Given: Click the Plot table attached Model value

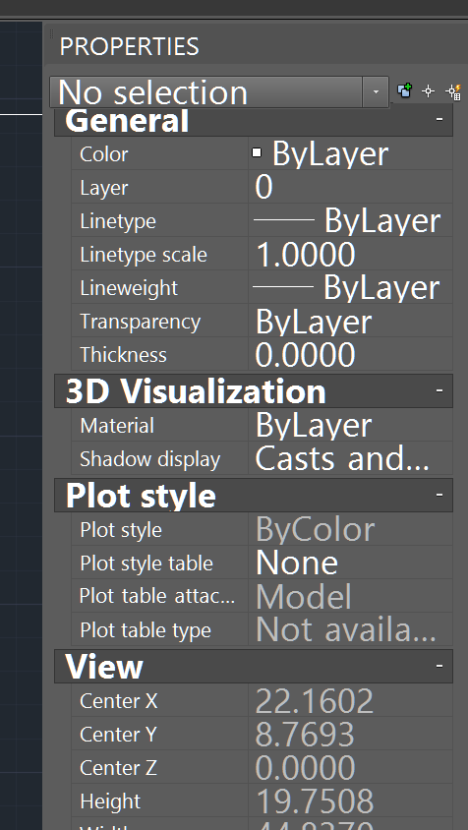Looking at the screenshot, I should pos(350,596).
